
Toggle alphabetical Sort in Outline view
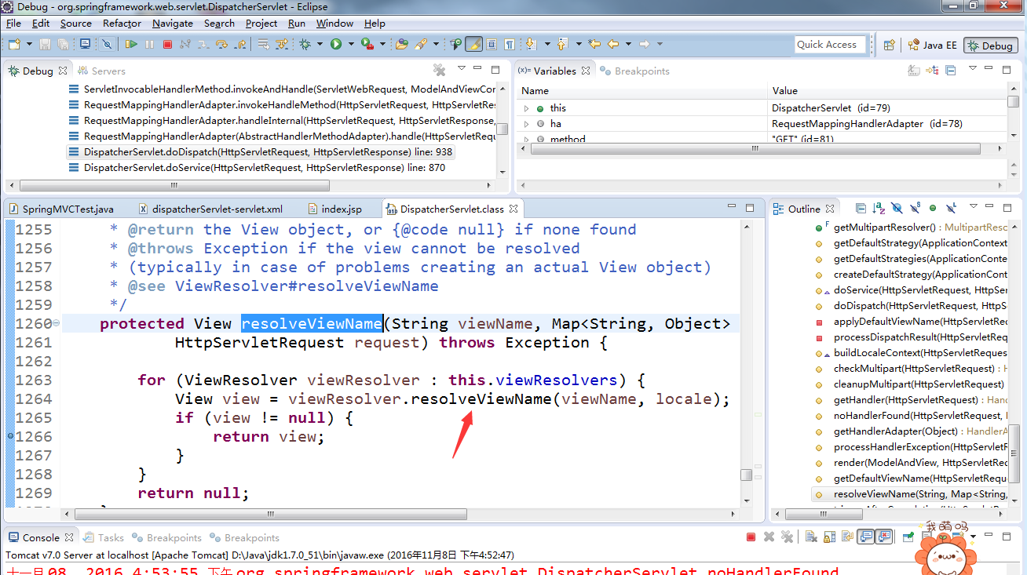[x=879, y=209]
